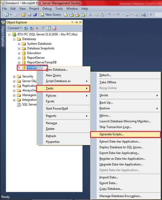This screenshot has height=200, width=162.
Task: Expand the ReportServerTempDB database node
Action: tap(19, 63)
